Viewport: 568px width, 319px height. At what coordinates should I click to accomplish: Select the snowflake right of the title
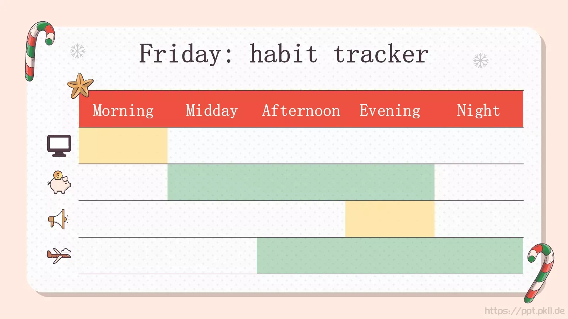[481, 61]
